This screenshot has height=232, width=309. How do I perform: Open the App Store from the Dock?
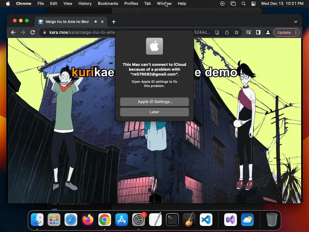[x=122, y=219]
